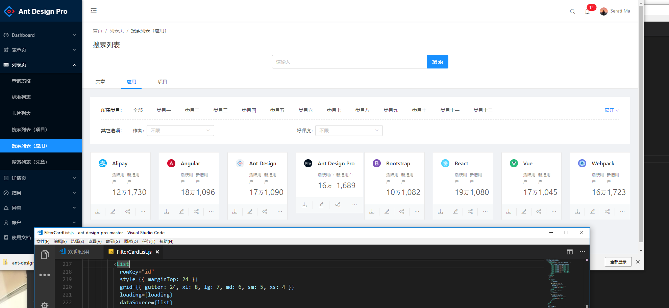The height and width of the screenshot is (308, 669).
Task: Focus the 请输入 search input field
Action: 349,62
